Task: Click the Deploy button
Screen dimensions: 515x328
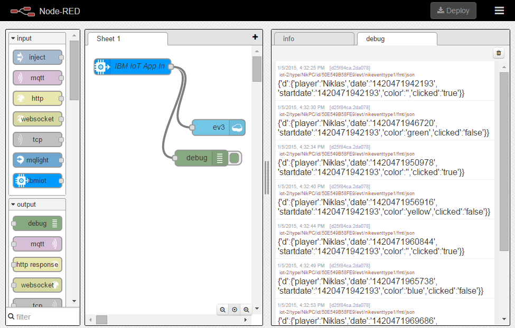Action: [453, 11]
